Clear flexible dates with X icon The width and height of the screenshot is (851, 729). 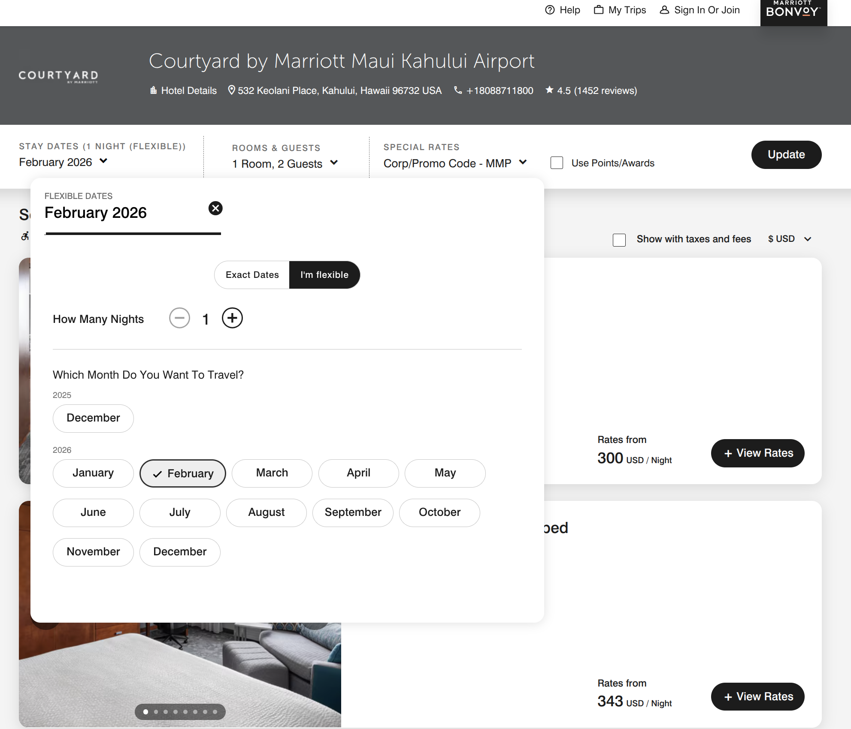pyautogui.click(x=215, y=208)
